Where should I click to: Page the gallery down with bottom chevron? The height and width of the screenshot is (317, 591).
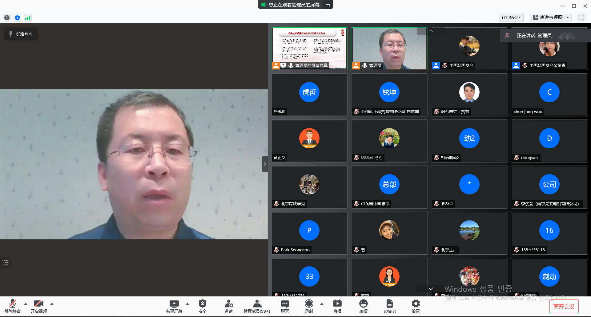(x=431, y=289)
